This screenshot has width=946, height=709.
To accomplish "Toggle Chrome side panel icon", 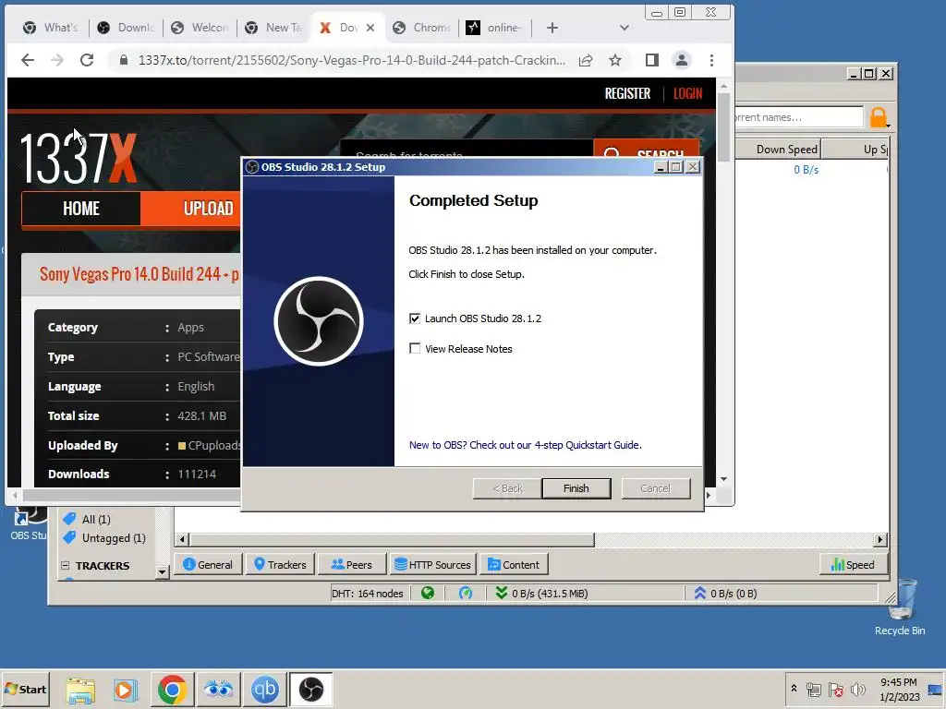I will pyautogui.click(x=651, y=60).
